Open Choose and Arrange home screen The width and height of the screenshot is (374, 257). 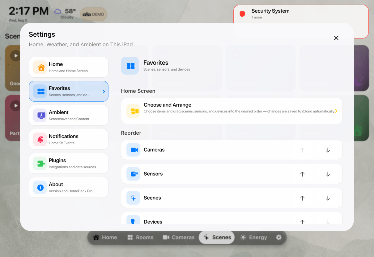click(x=232, y=111)
